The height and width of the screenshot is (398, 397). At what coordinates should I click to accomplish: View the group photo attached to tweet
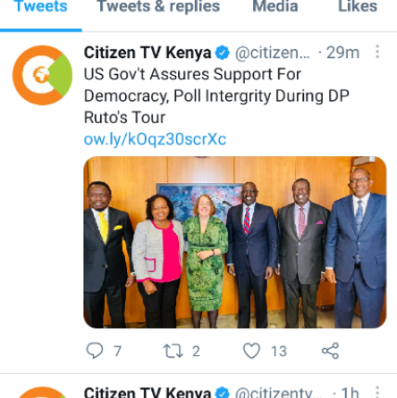click(235, 242)
